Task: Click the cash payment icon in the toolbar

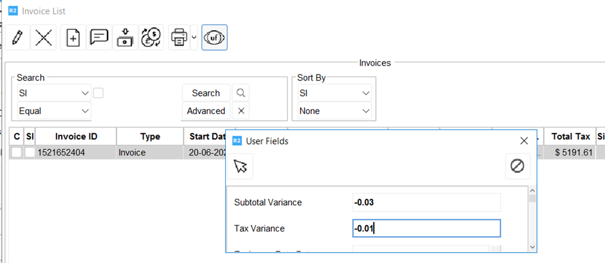Action: click(124, 38)
